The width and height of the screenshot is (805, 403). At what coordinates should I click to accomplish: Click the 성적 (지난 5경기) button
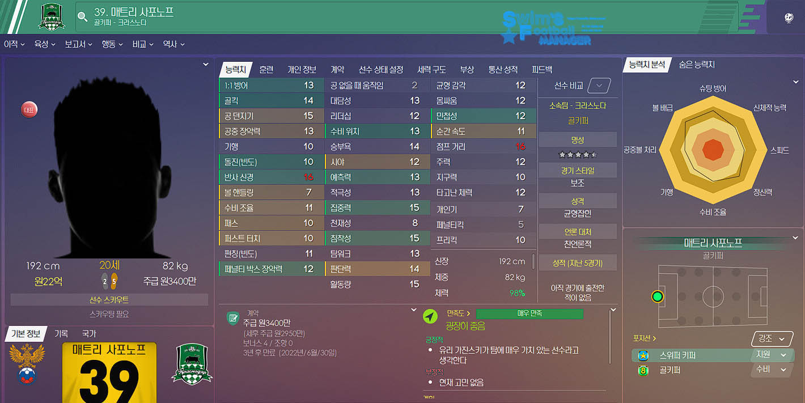(578, 264)
